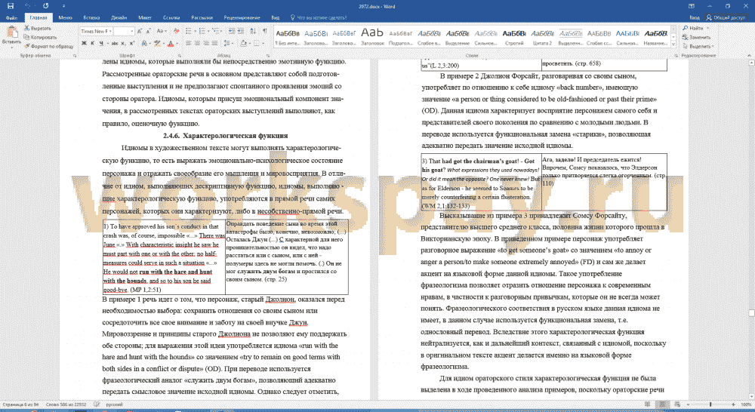Screen dimensions: 755x412
Task: Create bulleted list icon
Action: 190,31
